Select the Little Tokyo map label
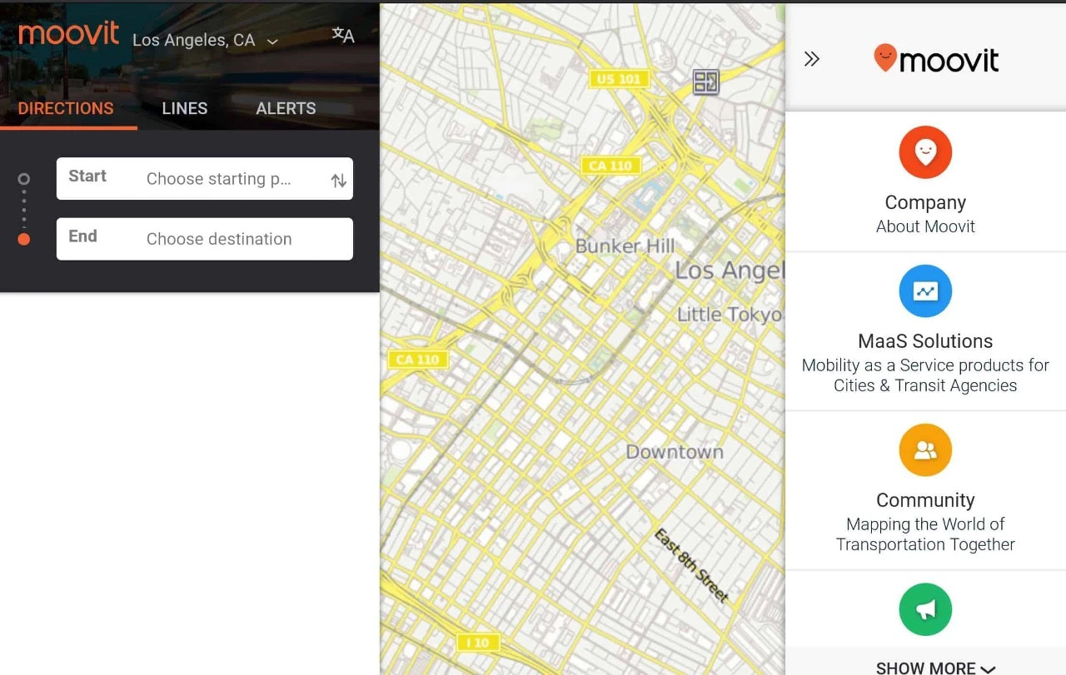 730,315
